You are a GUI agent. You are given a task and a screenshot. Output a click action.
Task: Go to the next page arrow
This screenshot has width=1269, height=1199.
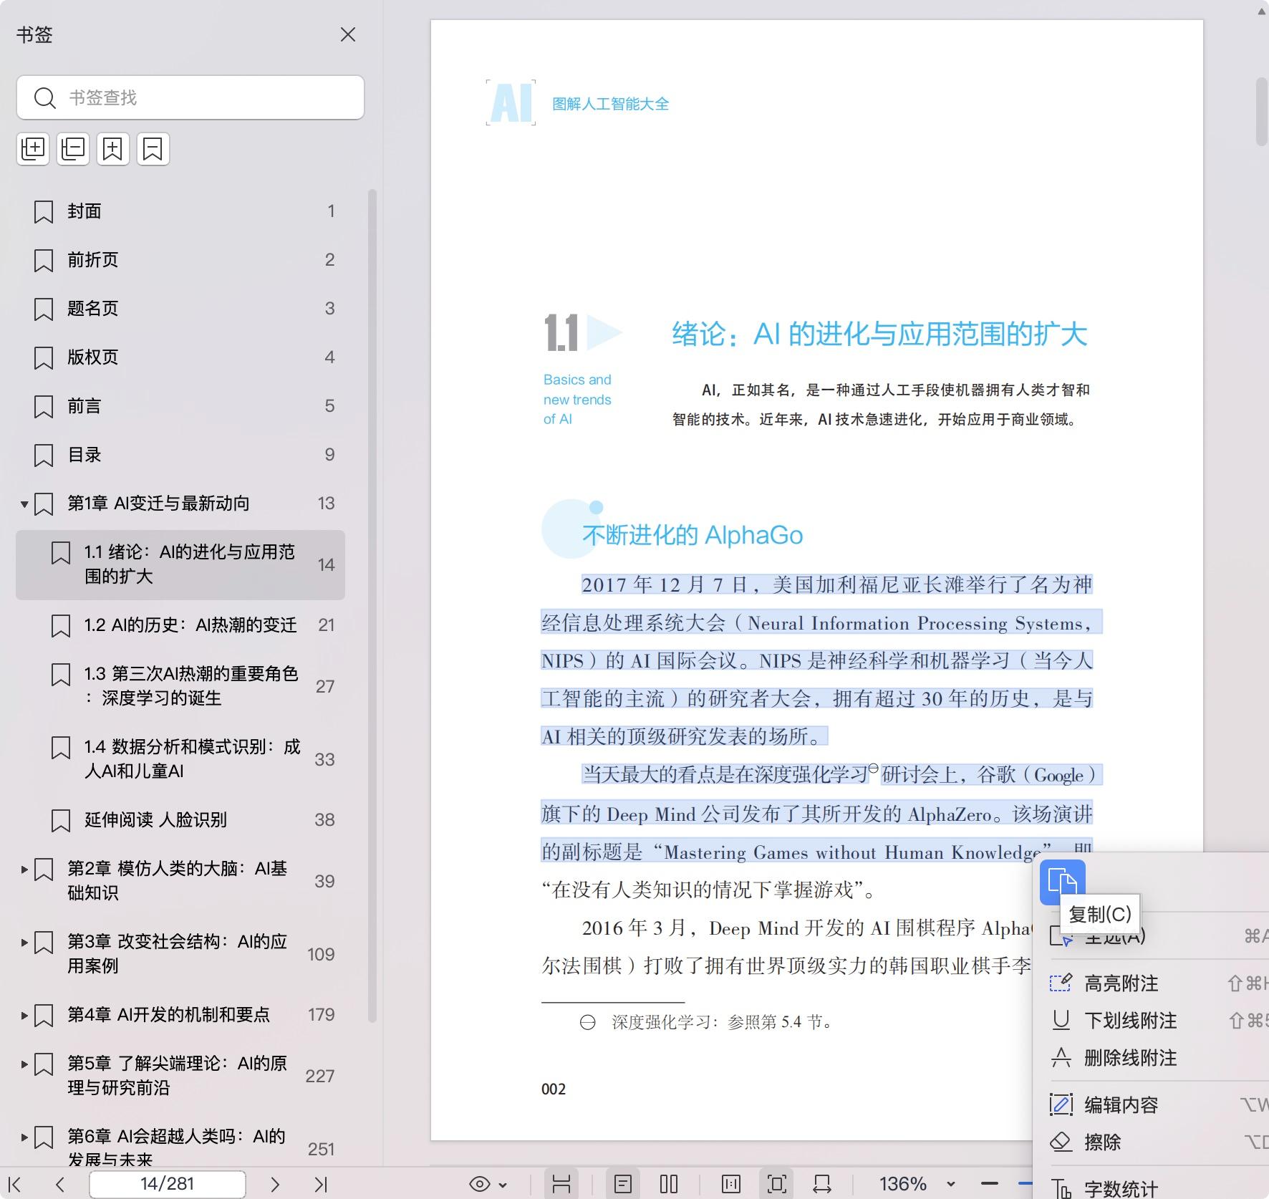pyautogui.click(x=275, y=1185)
